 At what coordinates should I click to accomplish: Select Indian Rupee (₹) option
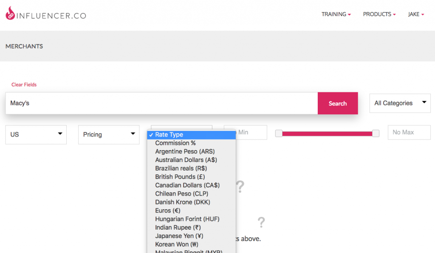[x=192, y=227]
